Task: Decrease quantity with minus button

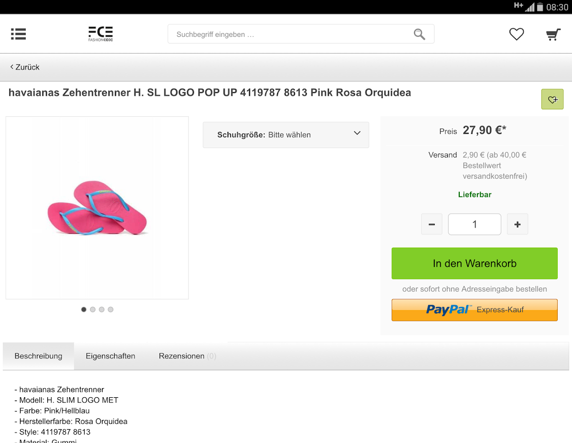Action: (x=432, y=224)
